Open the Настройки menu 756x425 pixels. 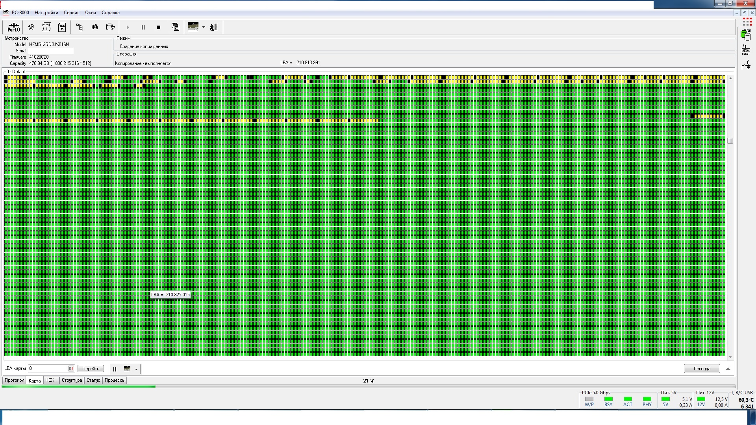click(x=46, y=13)
